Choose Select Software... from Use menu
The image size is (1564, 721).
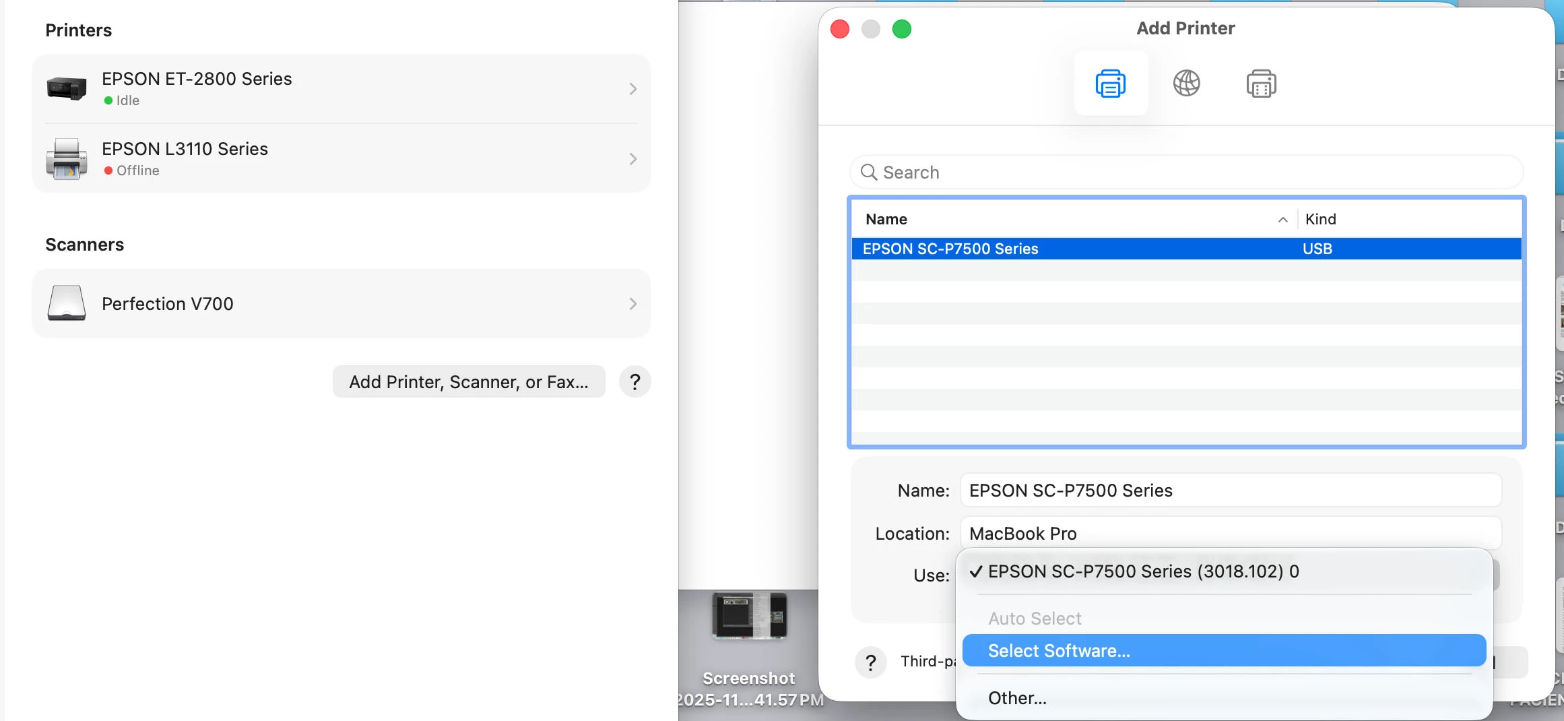click(x=1224, y=651)
